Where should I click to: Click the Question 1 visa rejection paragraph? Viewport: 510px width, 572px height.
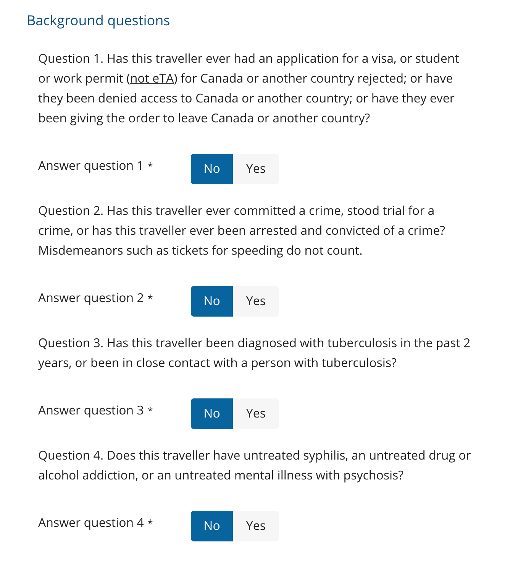[249, 88]
